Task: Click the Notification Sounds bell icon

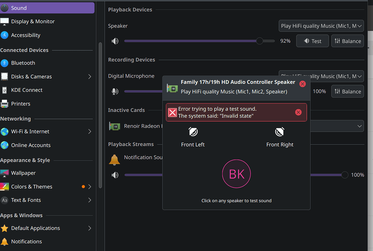Action: coord(115,160)
